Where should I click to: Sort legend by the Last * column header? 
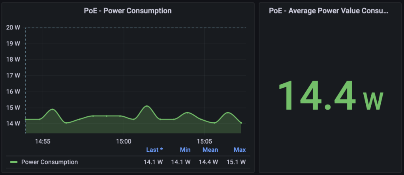tap(154, 150)
